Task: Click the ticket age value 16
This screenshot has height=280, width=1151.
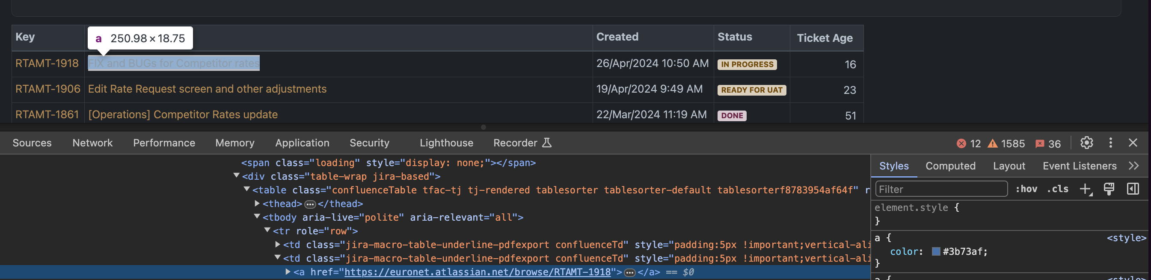Action: point(850,64)
